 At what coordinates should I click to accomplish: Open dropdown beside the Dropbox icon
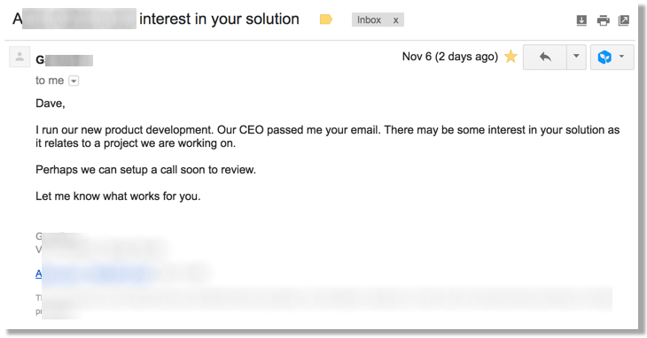tap(622, 57)
